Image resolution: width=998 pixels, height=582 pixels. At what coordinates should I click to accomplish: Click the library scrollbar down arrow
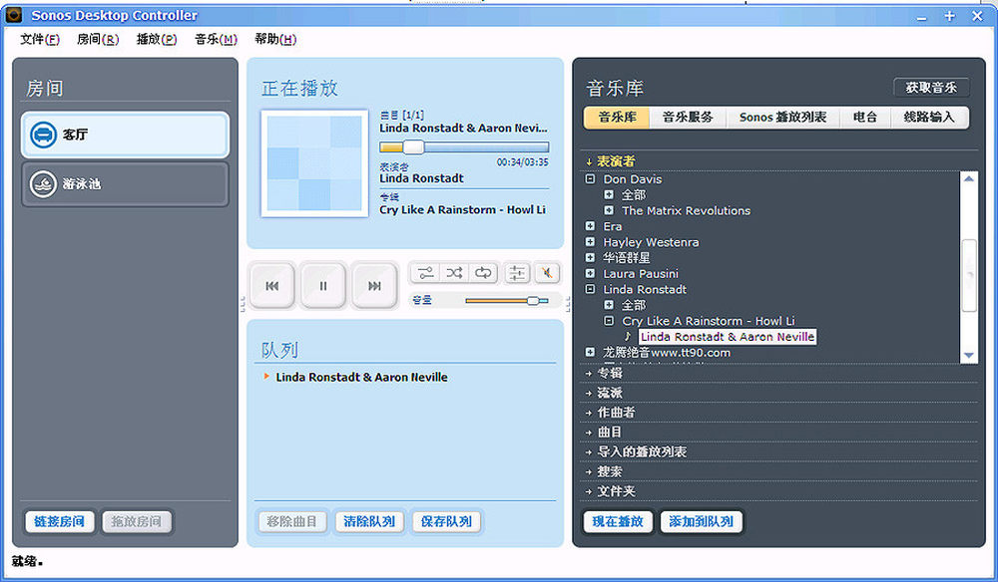coord(969,356)
